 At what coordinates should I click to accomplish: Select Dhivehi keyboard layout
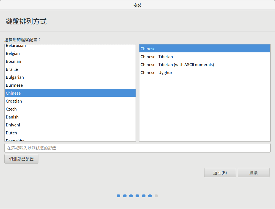13,125
